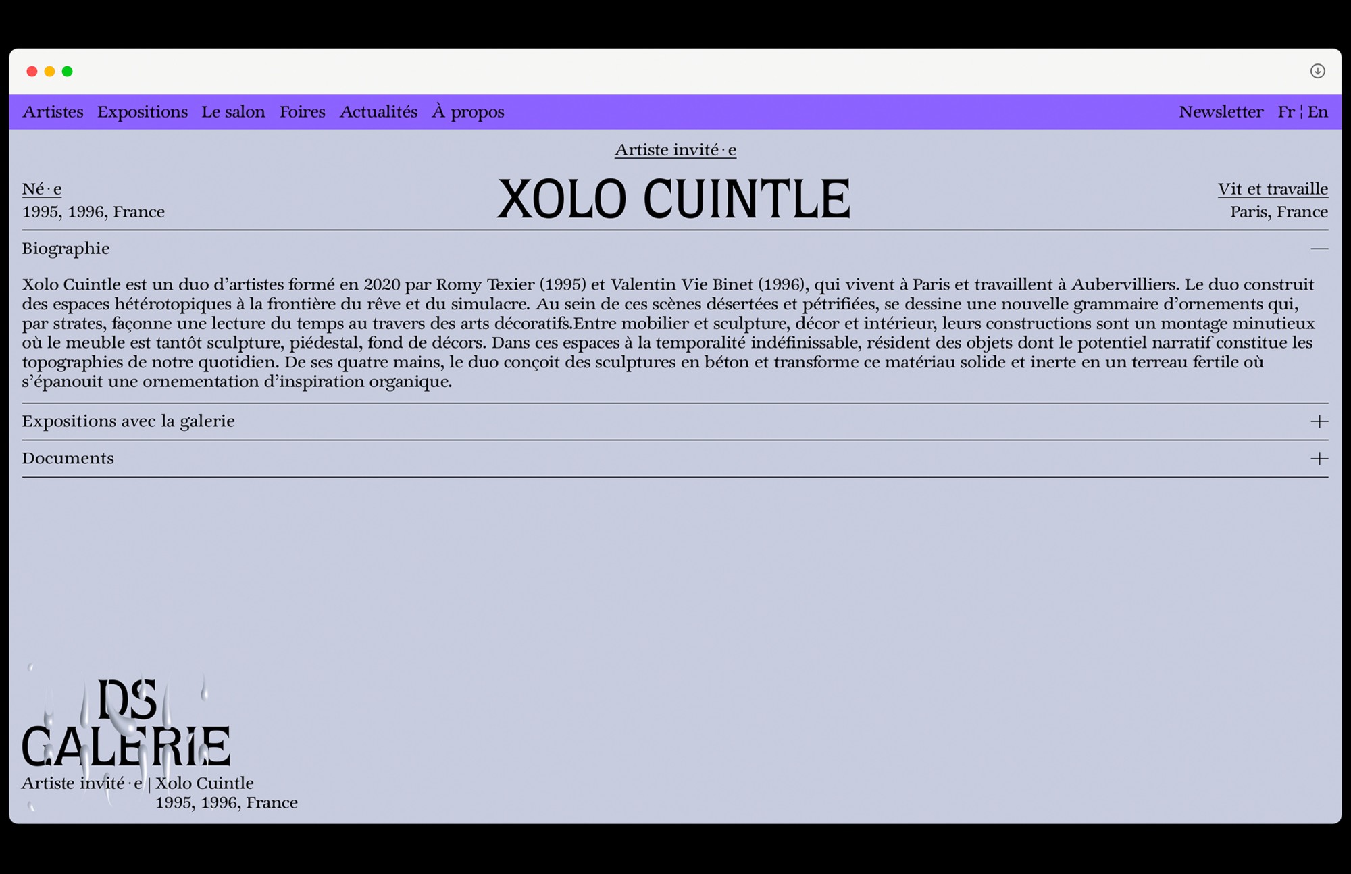Open the Artistes menu item
This screenshot has height=874, width=1351.
click(53, 112)
